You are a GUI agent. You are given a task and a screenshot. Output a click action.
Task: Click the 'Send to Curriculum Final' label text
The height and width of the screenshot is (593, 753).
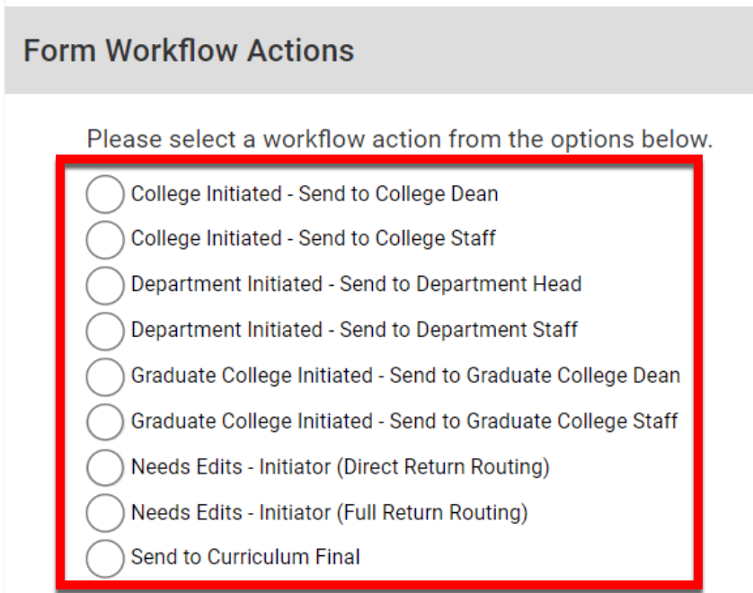245,557
